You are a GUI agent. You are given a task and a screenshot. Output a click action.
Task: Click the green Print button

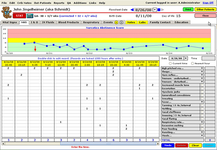tap(188, 9)
